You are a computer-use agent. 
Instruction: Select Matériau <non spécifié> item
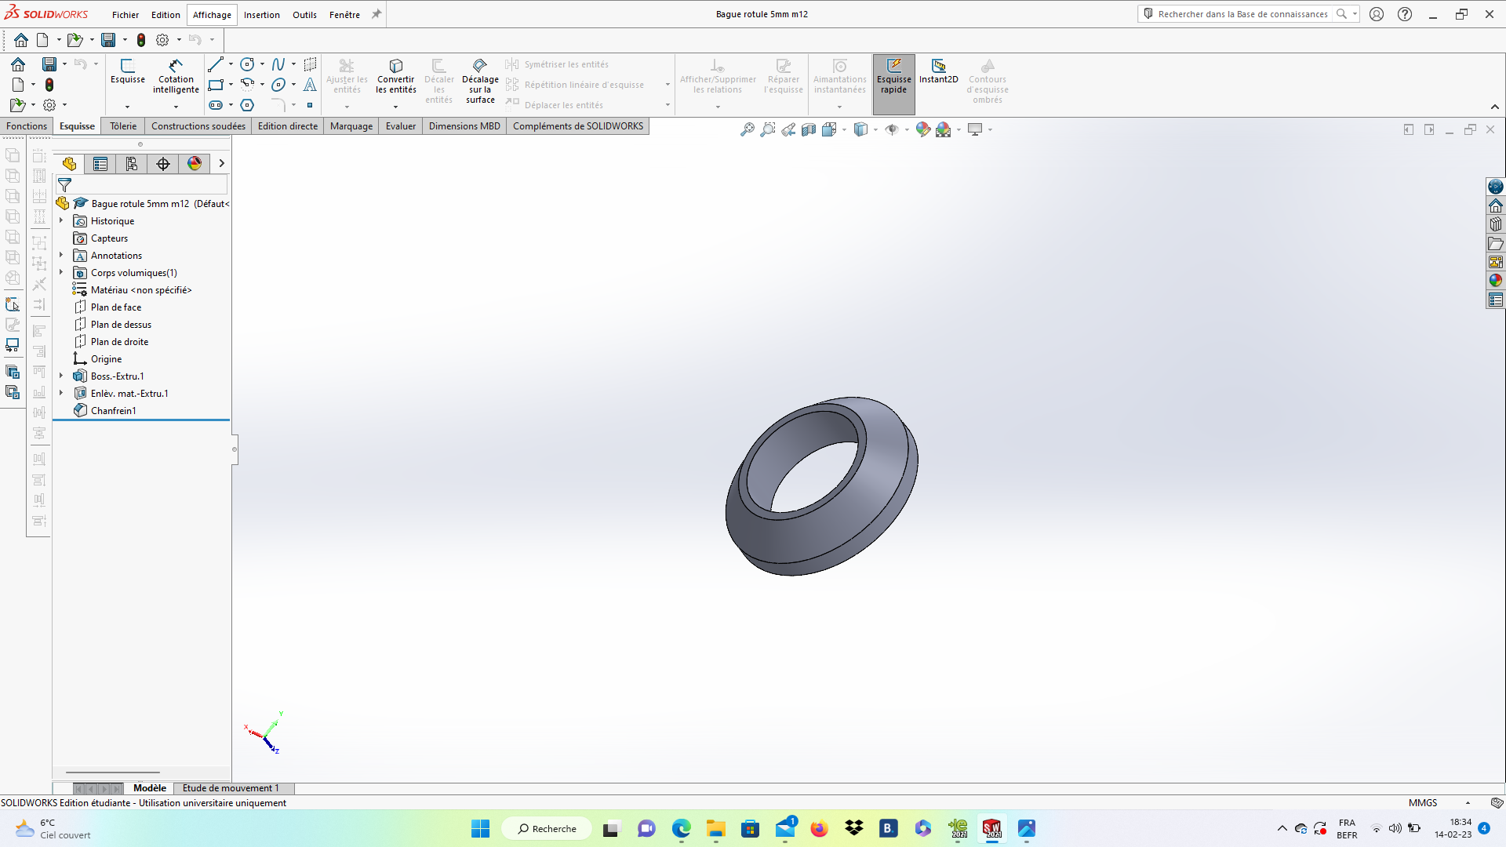pyautogui.click(x=141, y=290)
